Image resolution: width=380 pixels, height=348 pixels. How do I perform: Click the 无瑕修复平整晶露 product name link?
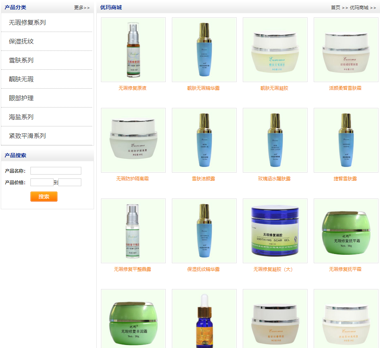tap(133, 269)
